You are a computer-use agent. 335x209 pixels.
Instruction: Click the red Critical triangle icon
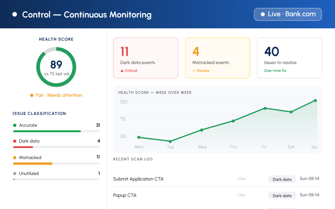click(x=122, y=71)
